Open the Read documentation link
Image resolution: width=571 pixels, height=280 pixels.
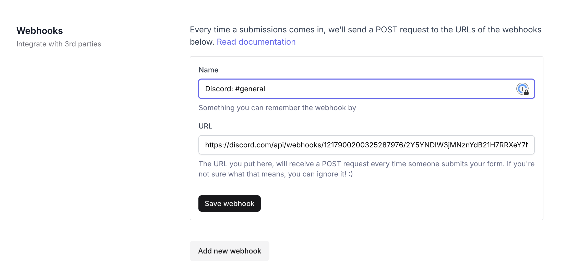(256, 42)
